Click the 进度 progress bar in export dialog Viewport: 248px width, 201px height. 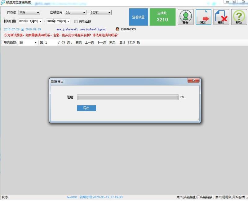[128, 97]
